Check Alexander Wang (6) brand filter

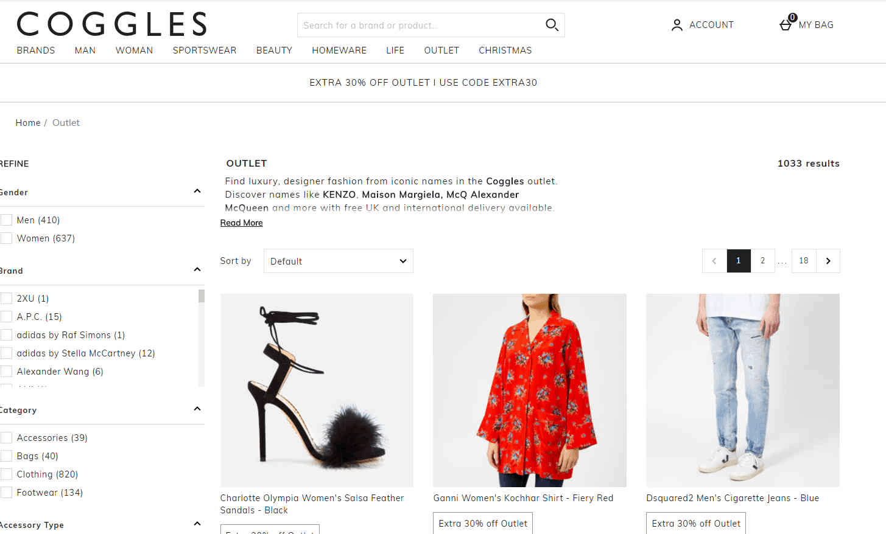tap(7, 371)
